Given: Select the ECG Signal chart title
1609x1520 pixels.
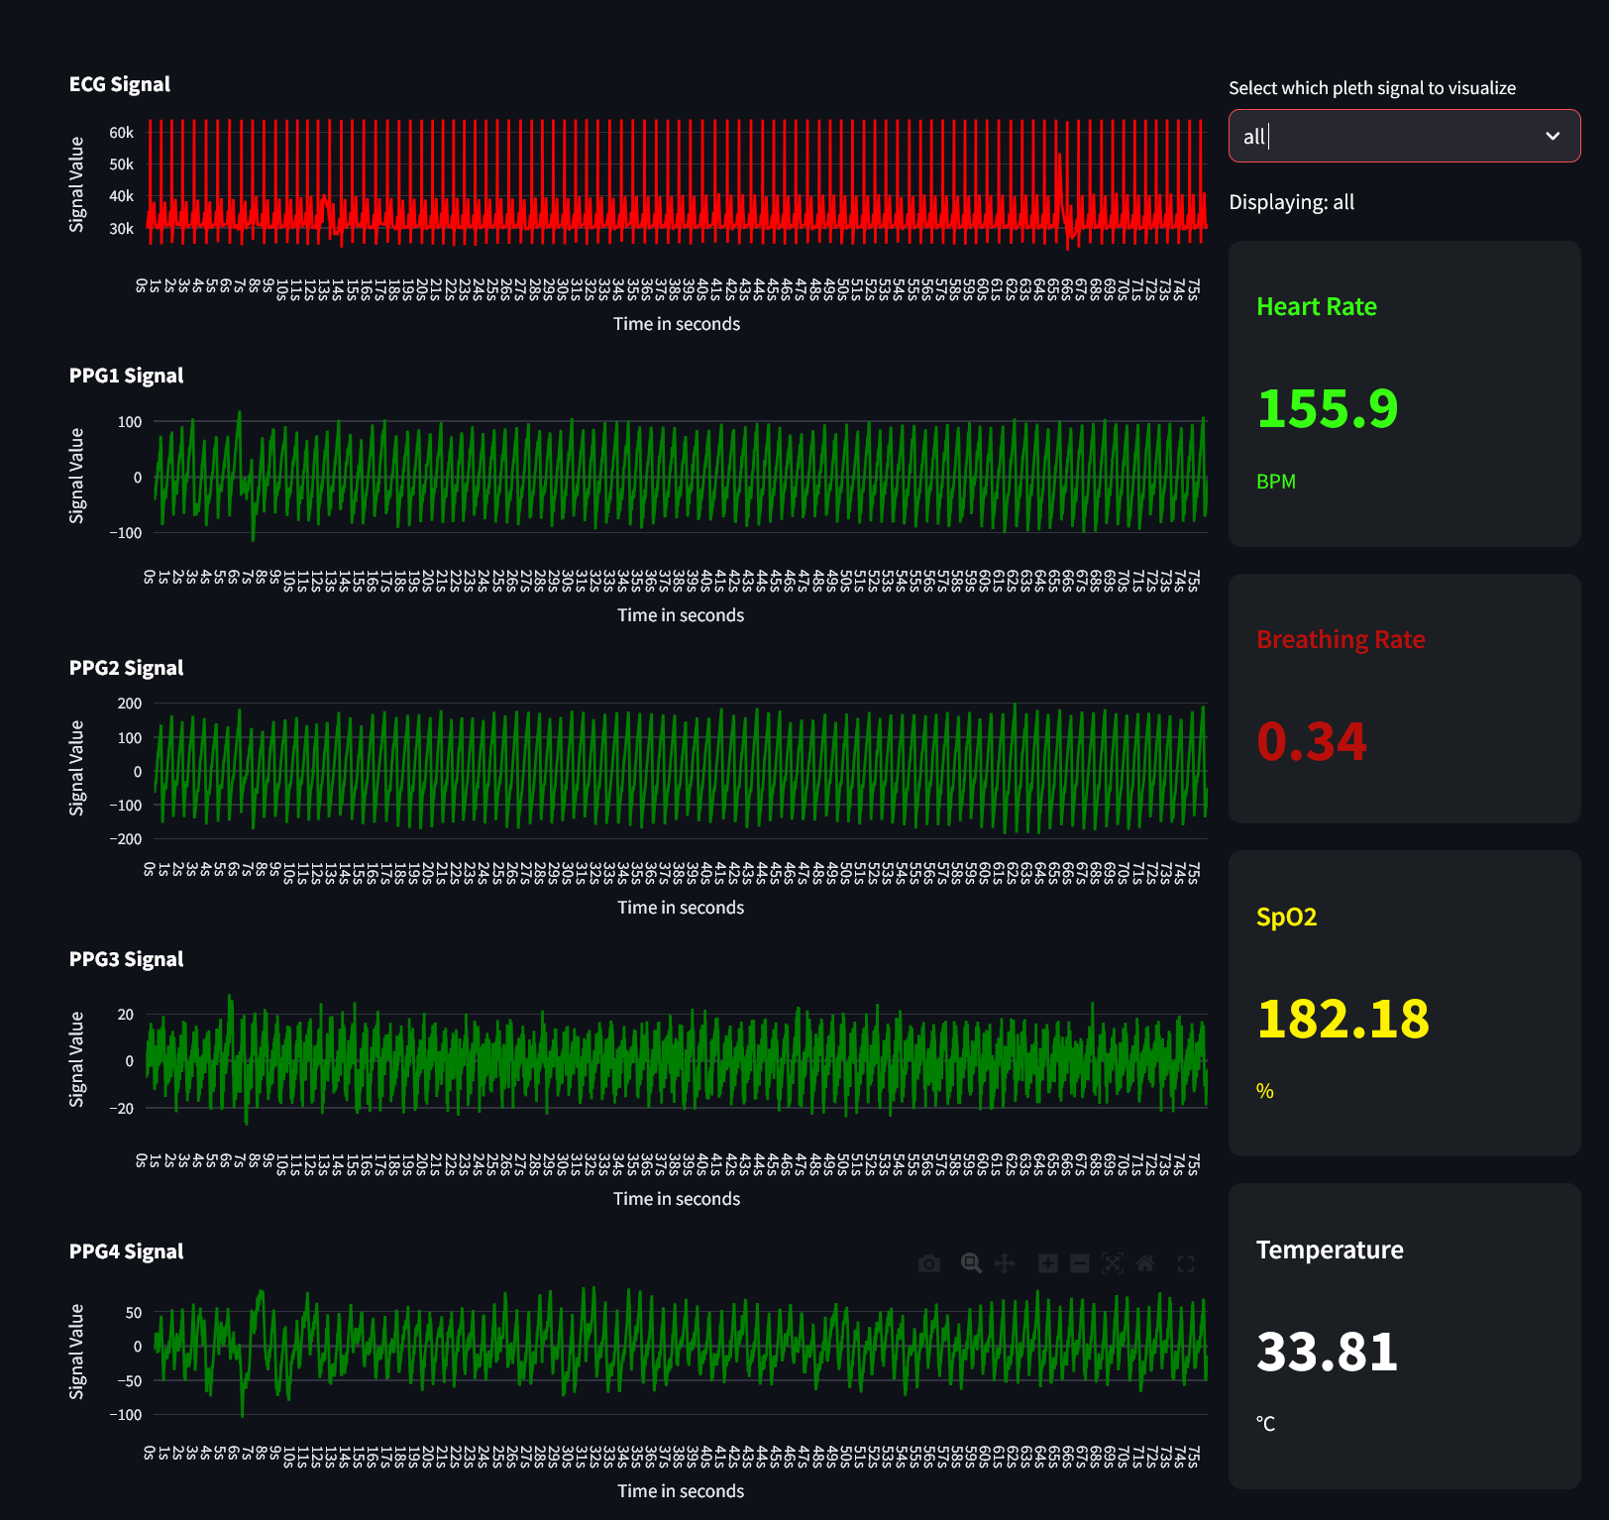Looking at the screenshot, I should [119, 84].
